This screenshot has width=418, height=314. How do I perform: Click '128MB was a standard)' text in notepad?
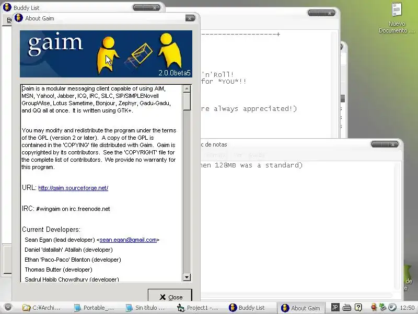(x=259, y=165)
